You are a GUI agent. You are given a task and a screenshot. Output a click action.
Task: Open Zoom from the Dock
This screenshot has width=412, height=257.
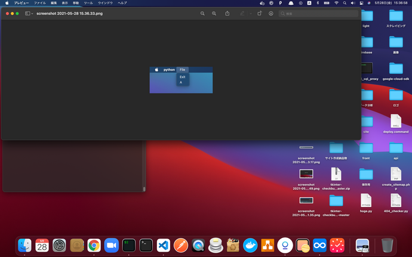(112, 246)
